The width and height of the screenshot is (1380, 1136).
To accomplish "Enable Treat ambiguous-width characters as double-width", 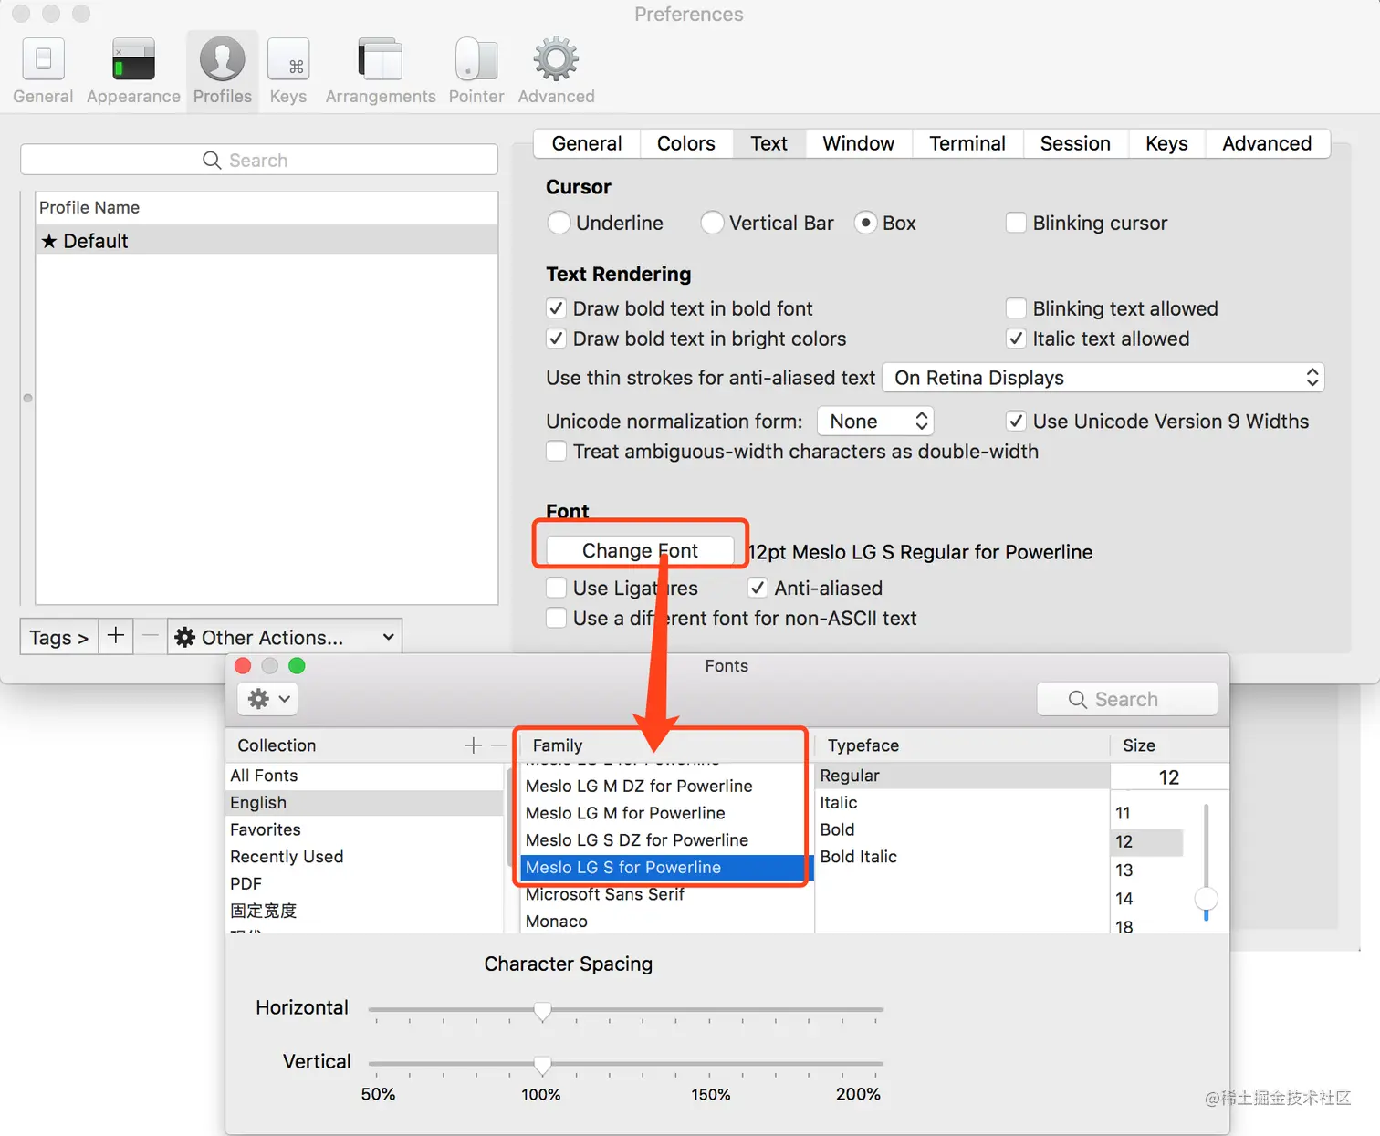I will click(556, 451).
